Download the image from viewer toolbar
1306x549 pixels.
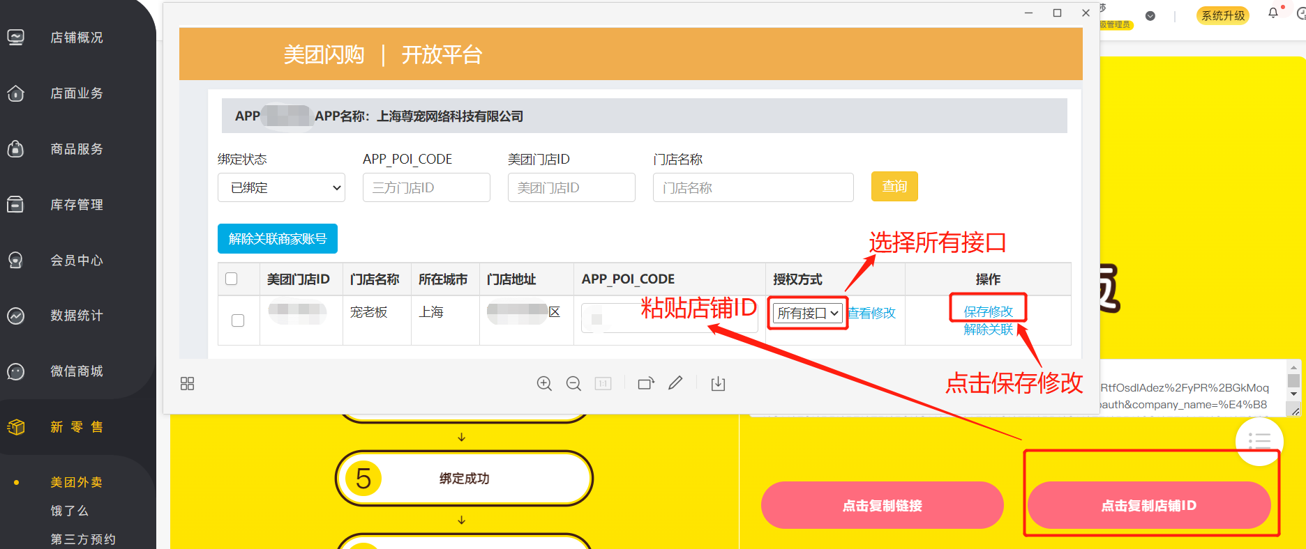pyautogui.click(x=718, y=383)
